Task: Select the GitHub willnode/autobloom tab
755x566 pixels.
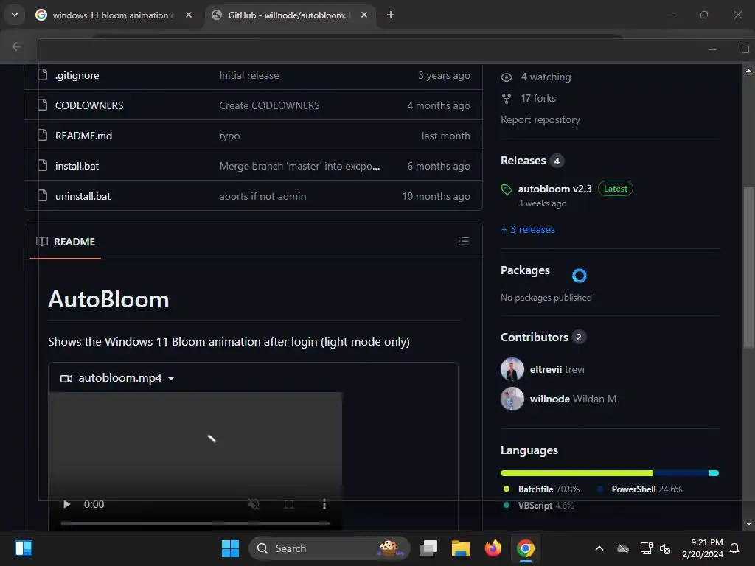Action: pos(286,15)
